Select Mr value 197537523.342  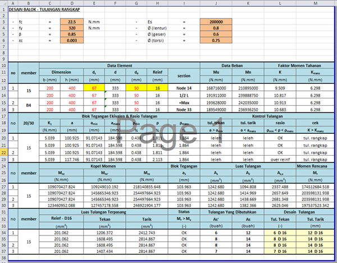tap(315, 205)
